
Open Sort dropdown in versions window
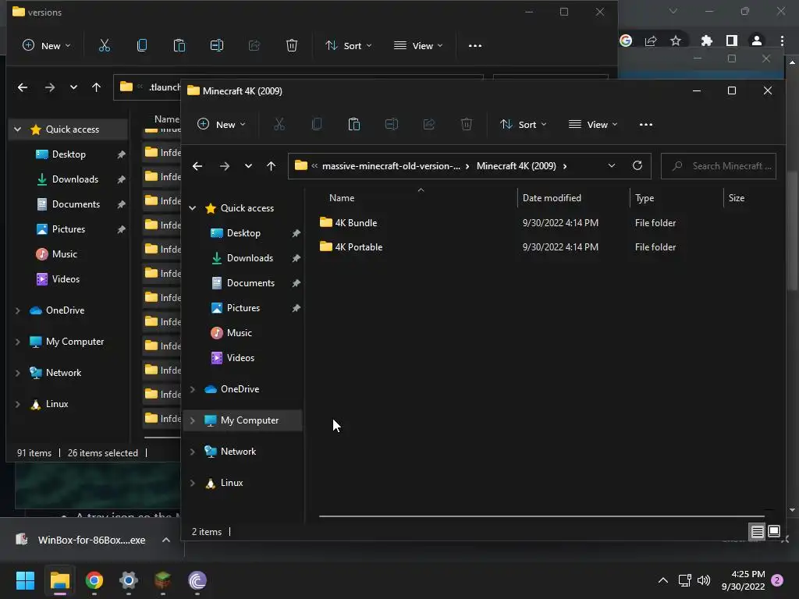click(349, 45)
